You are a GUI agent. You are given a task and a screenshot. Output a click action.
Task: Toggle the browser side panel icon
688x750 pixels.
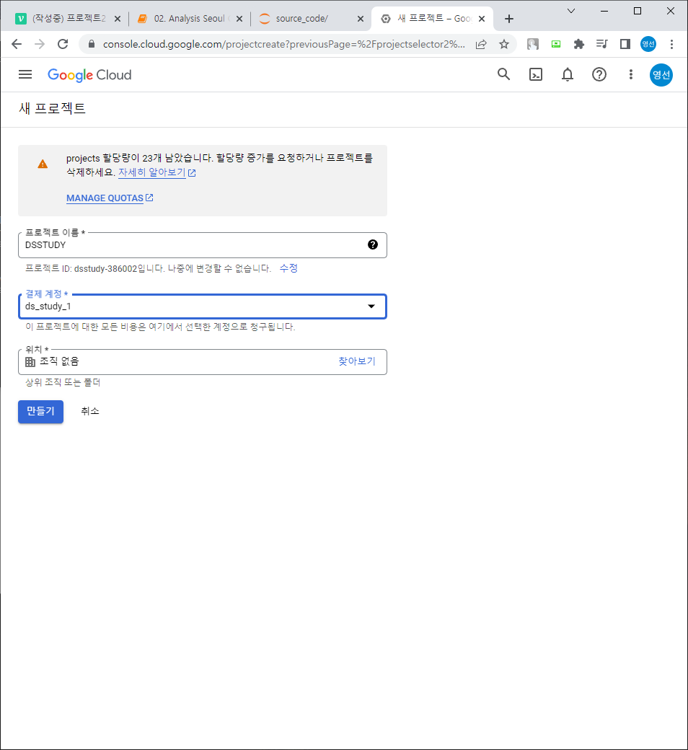[625, 44]
